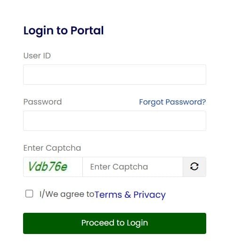
Task: Open the Forgot Password? link
Action: 172,102
